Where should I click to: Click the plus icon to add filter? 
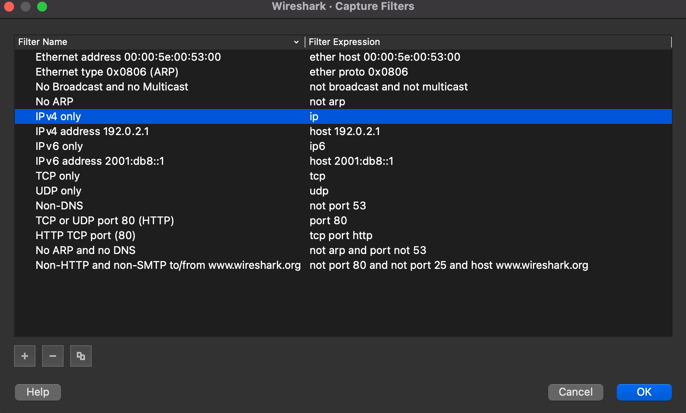[x=25, y=356]
